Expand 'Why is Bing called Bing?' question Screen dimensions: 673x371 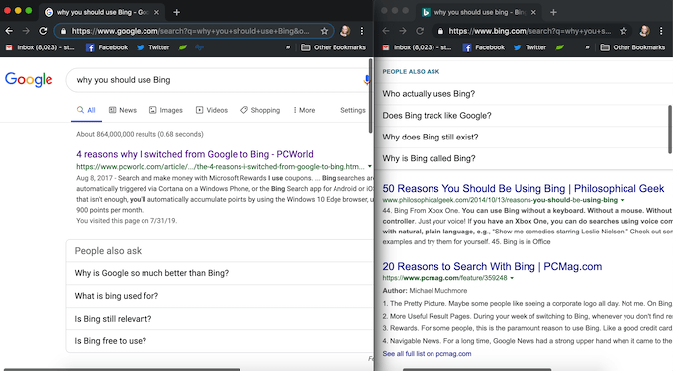(525, 158)
